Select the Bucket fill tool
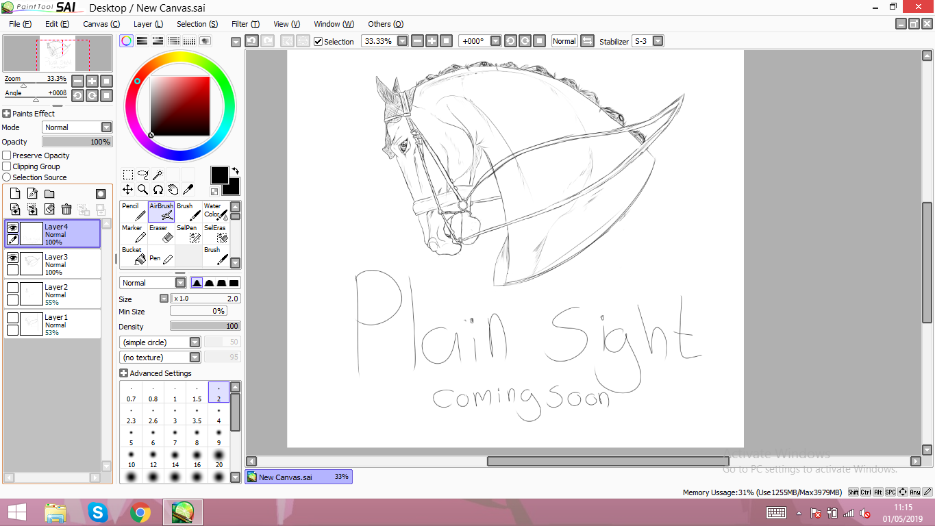 pyautogui.click(x=134, y=255)
